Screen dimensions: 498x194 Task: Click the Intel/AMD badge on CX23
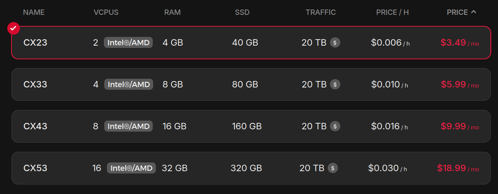[128, 43]
